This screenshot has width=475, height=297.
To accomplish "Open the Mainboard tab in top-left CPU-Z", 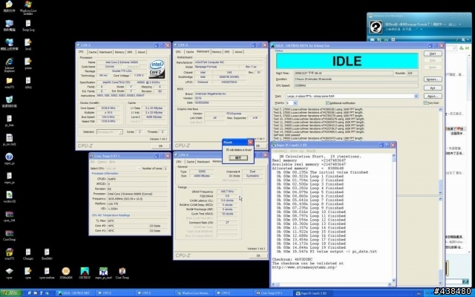I will click(105, 52).
